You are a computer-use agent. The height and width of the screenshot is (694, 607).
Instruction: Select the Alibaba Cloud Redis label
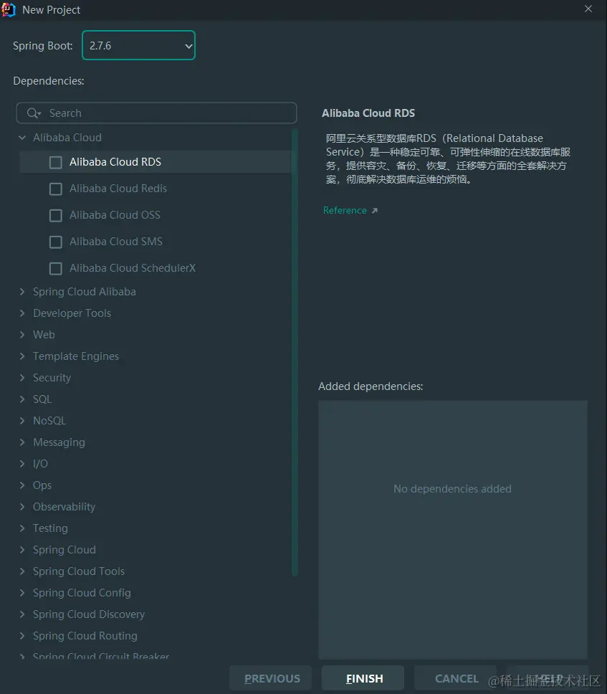pos(118,189)
